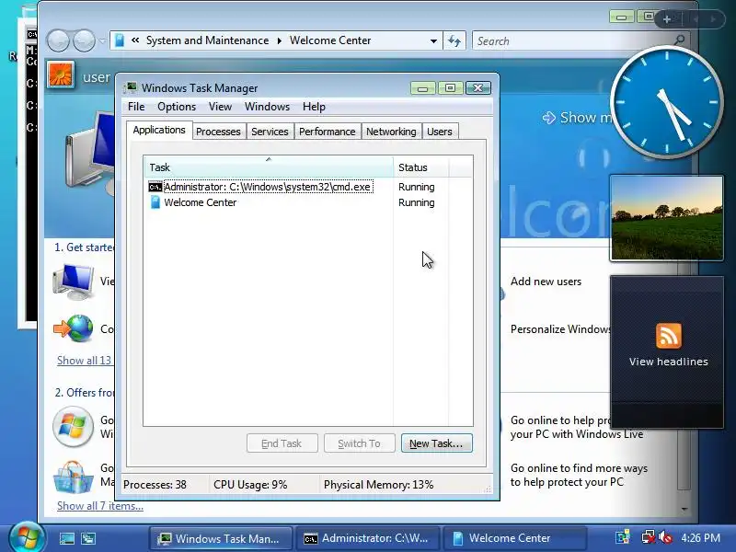The image size is (736, 552).
Task: Click the add gadget plus button in sidebar
Action: pos(666,19)
